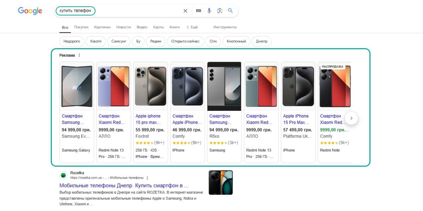The width and height of the screenshot is (423, 211).
Task: Open Apple iPhone image from Comfy
Action: [188, 87]
